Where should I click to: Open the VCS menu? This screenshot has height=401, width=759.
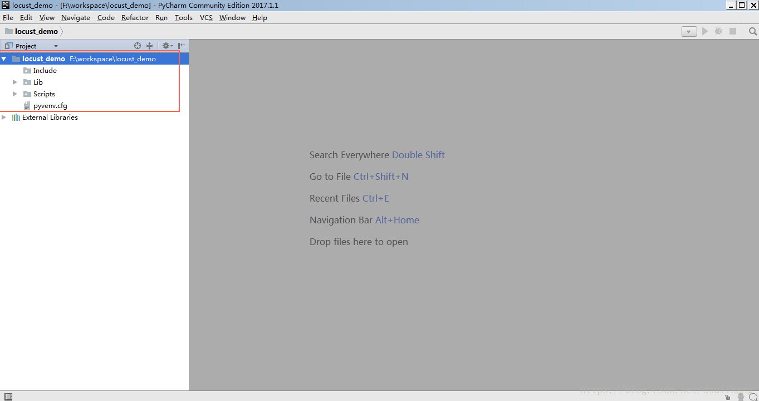206,17
